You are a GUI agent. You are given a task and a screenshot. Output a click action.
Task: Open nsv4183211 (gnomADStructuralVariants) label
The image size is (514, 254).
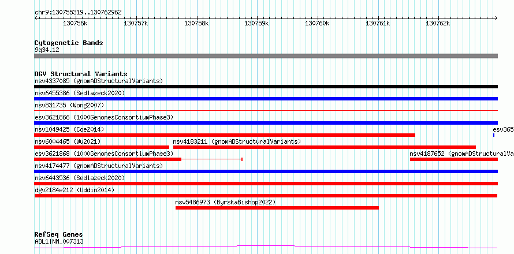pos(237,141)
